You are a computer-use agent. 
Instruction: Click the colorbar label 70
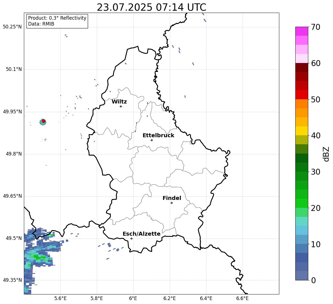316,27
